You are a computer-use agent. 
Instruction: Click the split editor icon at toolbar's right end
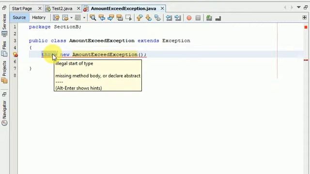pos(305,17)
